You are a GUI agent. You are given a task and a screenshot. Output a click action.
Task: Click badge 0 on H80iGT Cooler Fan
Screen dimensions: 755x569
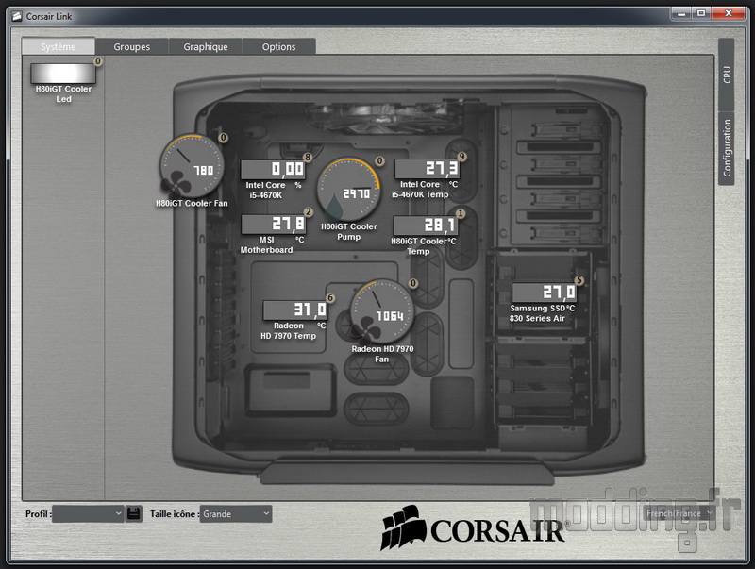coord(223,138)
